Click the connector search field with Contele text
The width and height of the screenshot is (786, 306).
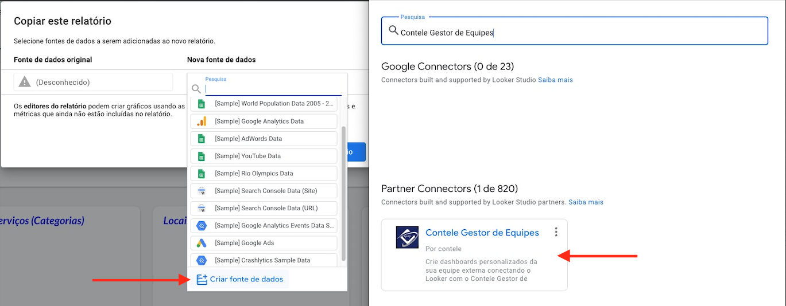(x=575, y=31)
